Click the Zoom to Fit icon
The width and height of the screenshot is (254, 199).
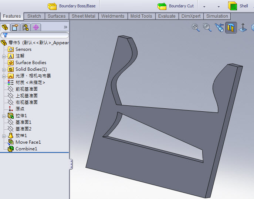pyautogui.click(x=196, y=28)
